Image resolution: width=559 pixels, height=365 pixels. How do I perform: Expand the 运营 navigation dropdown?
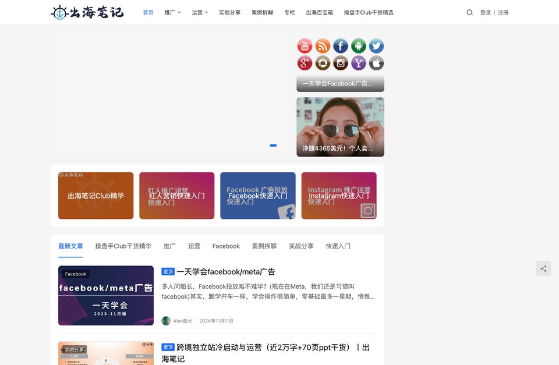[200, 12]
